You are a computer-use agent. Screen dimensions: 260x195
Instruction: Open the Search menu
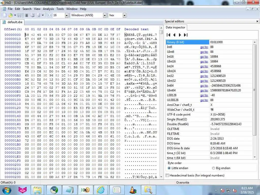click(x=27, y=9)
